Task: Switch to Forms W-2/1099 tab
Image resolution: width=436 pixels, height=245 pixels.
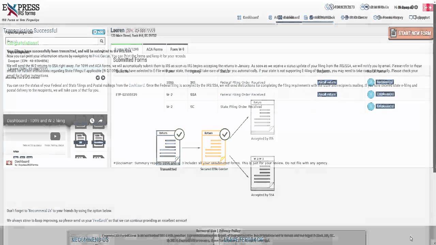Action: [x=126, y=49]
